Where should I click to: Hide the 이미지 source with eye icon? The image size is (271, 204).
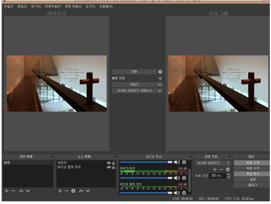coord(109,163)
